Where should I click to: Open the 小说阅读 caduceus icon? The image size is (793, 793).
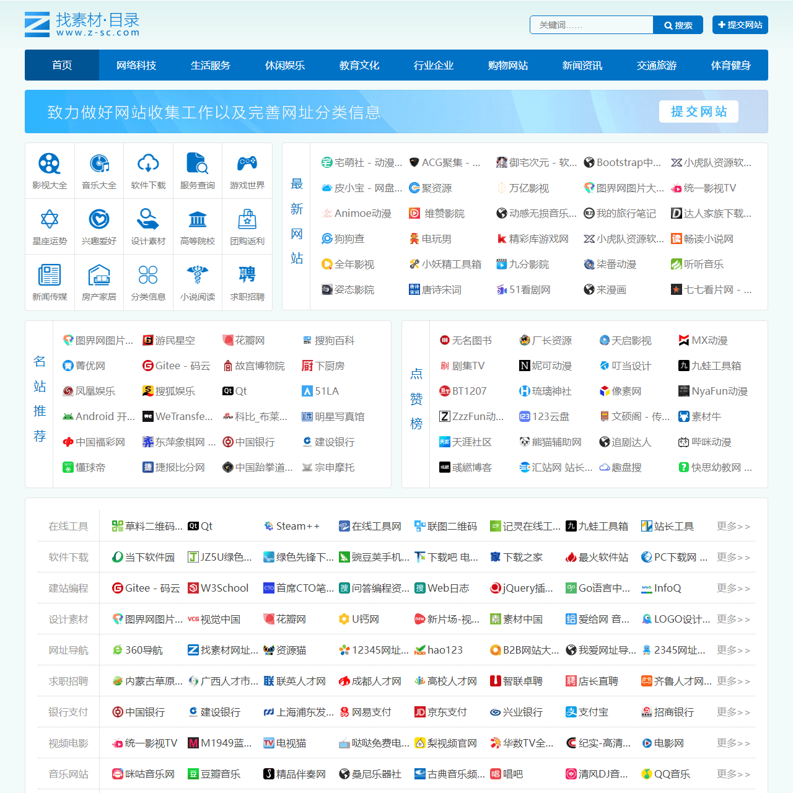[x=198, y=275]
